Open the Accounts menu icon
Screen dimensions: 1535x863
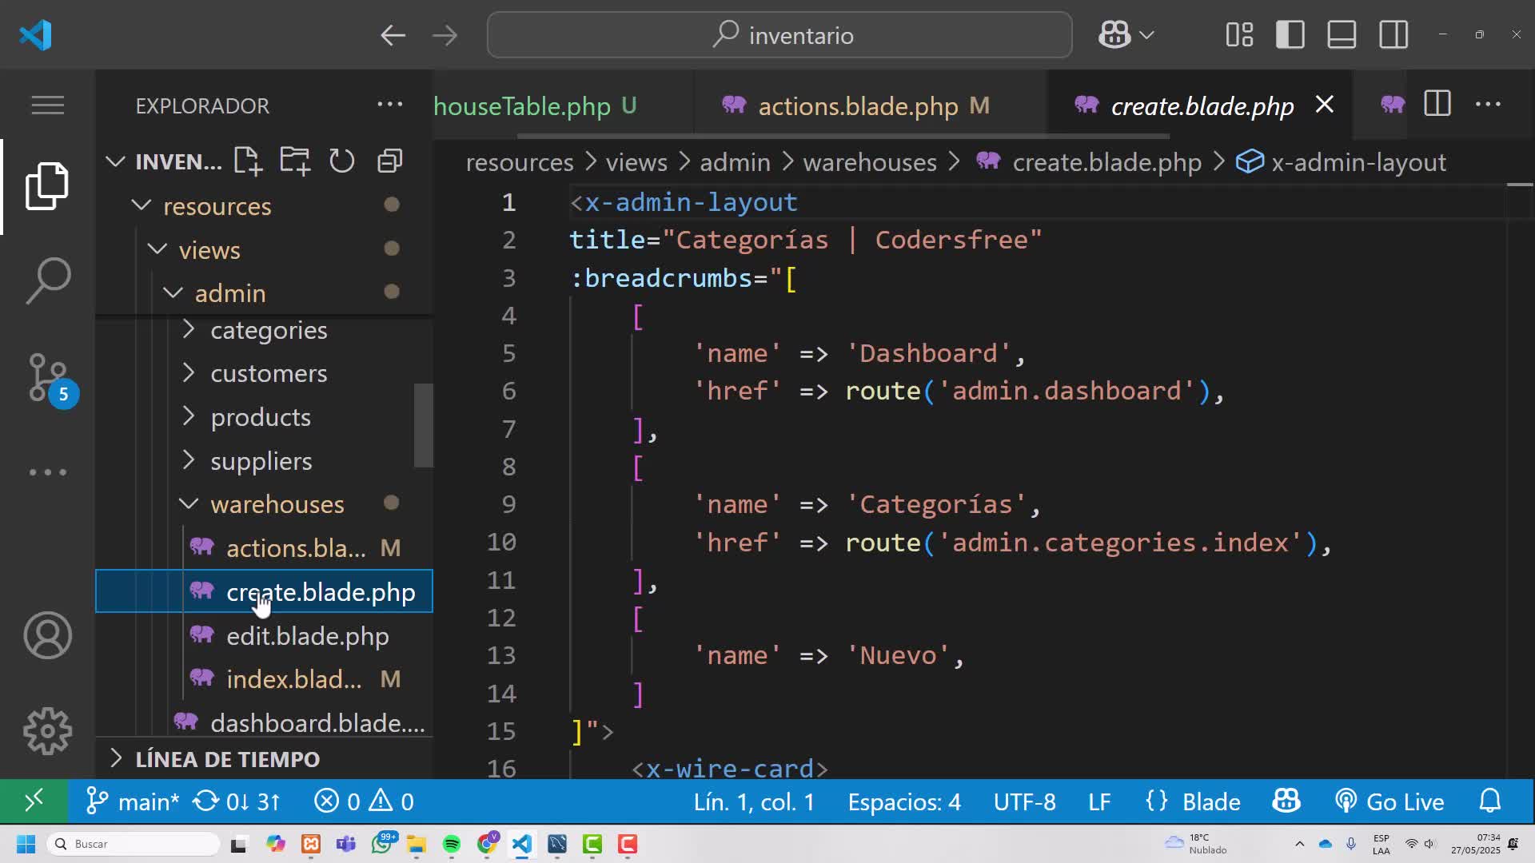click(x=47, y=635)
